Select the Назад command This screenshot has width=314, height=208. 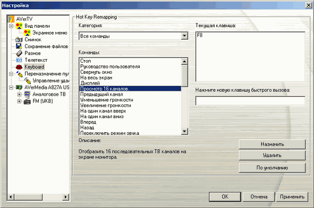[130, 128]
